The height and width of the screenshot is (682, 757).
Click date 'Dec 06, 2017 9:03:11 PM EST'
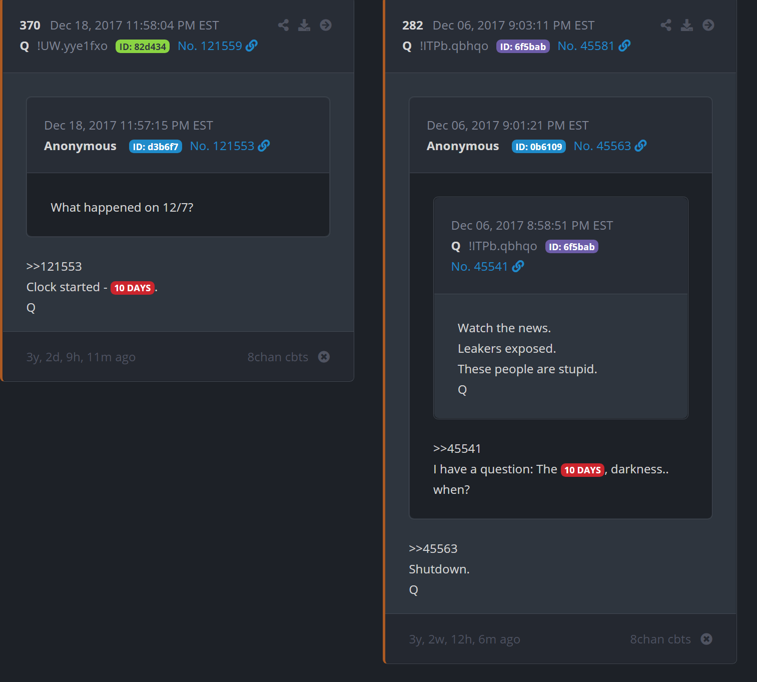pos(514,26)
